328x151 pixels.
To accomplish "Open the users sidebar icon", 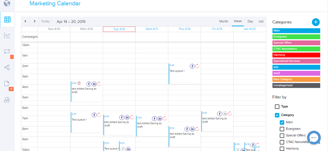I will (x=7, y=100).
